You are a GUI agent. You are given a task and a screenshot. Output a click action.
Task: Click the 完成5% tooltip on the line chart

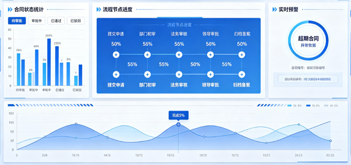(178, 115)
